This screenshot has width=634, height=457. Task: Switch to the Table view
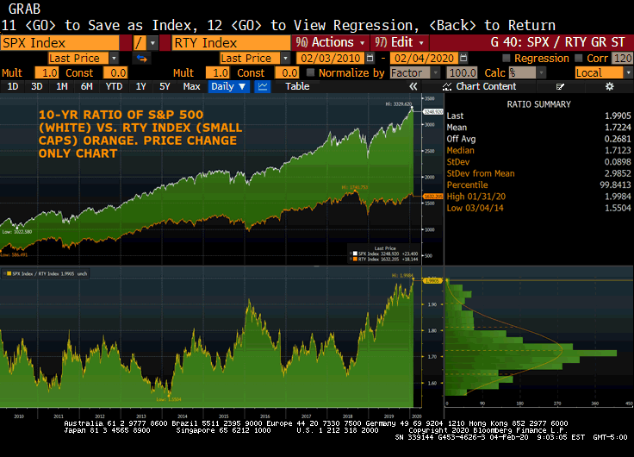tap(297, 86)
